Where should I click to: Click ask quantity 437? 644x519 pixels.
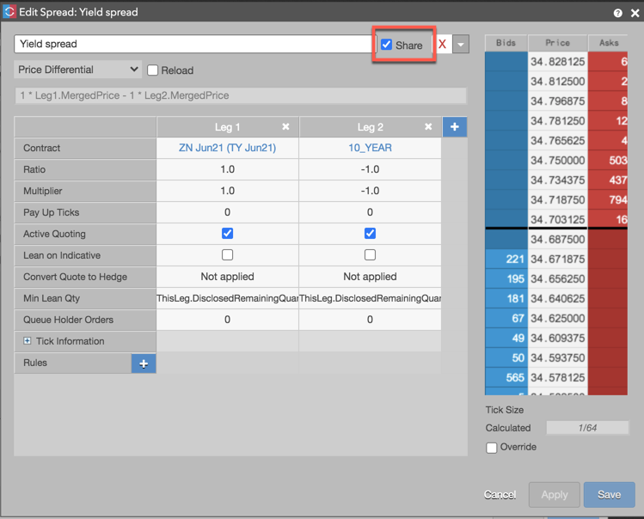coord(608,180)
